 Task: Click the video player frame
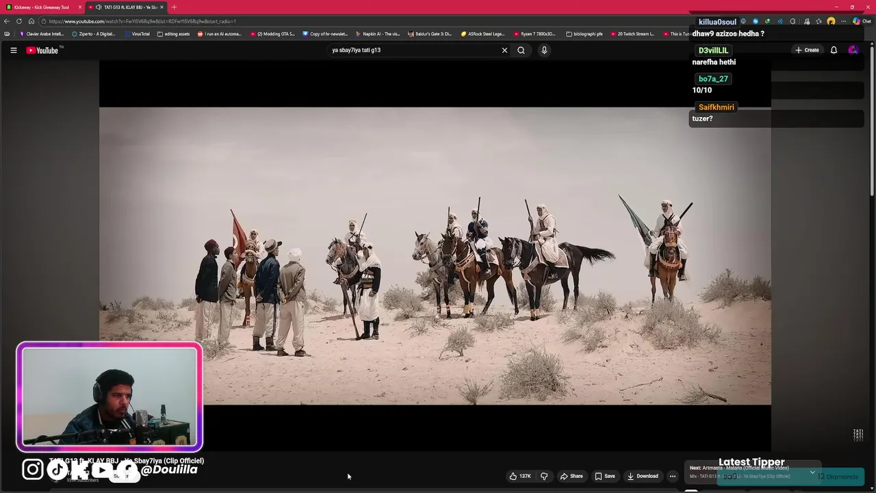435,255
